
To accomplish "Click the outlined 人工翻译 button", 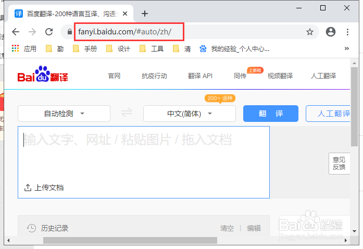I will coord(328,114).
